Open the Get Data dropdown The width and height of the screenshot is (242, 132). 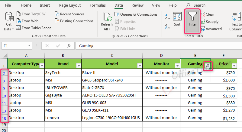click(x=9, y=22)
